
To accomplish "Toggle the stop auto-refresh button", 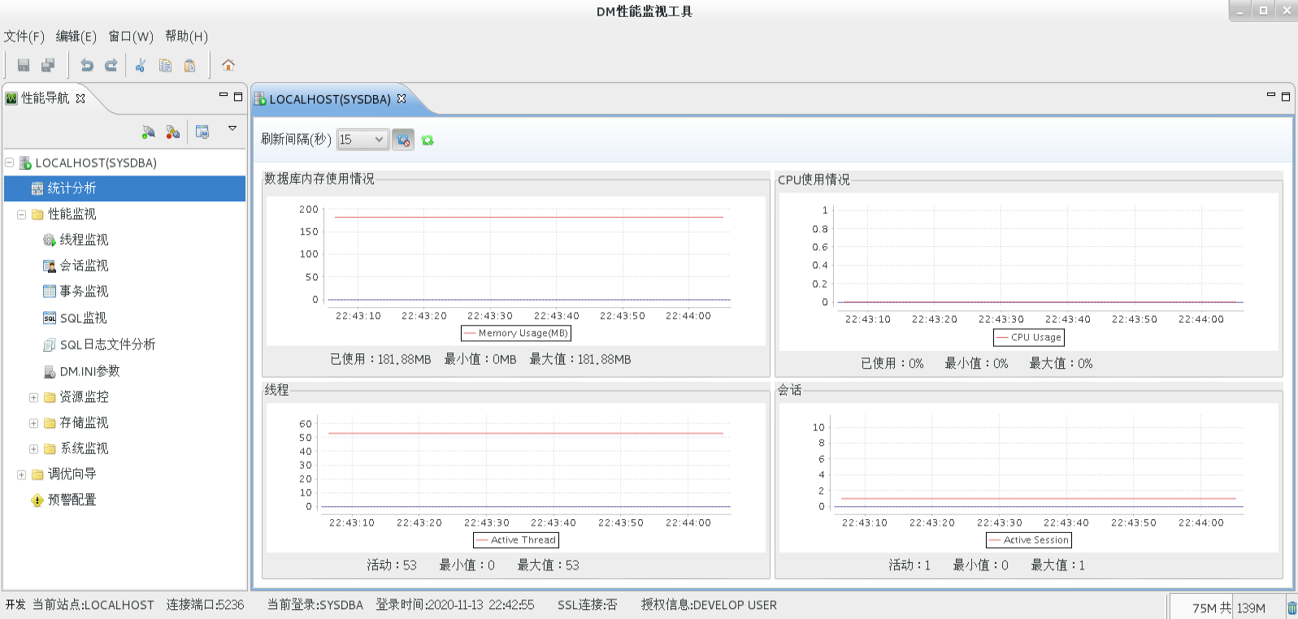I will tap(403, 140).
